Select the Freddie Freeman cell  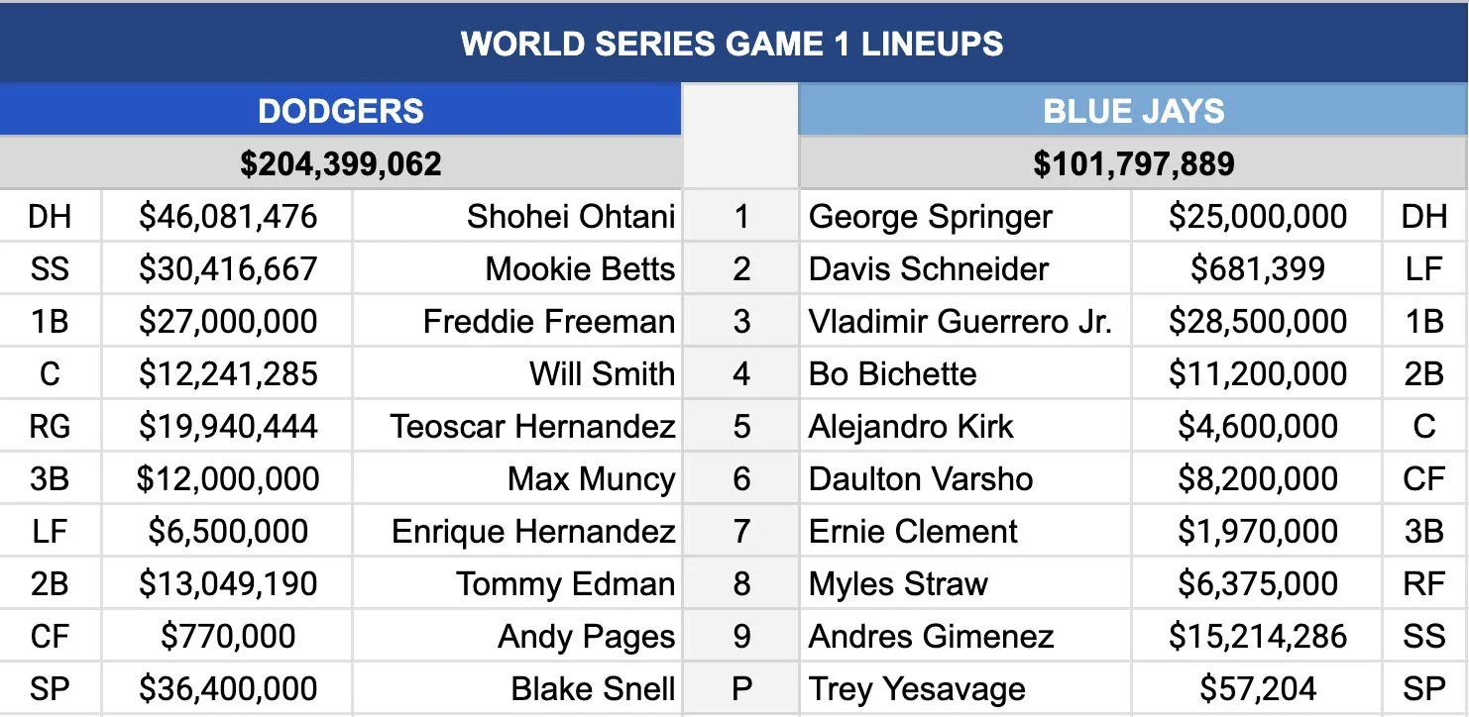click(x=548, y=322)
